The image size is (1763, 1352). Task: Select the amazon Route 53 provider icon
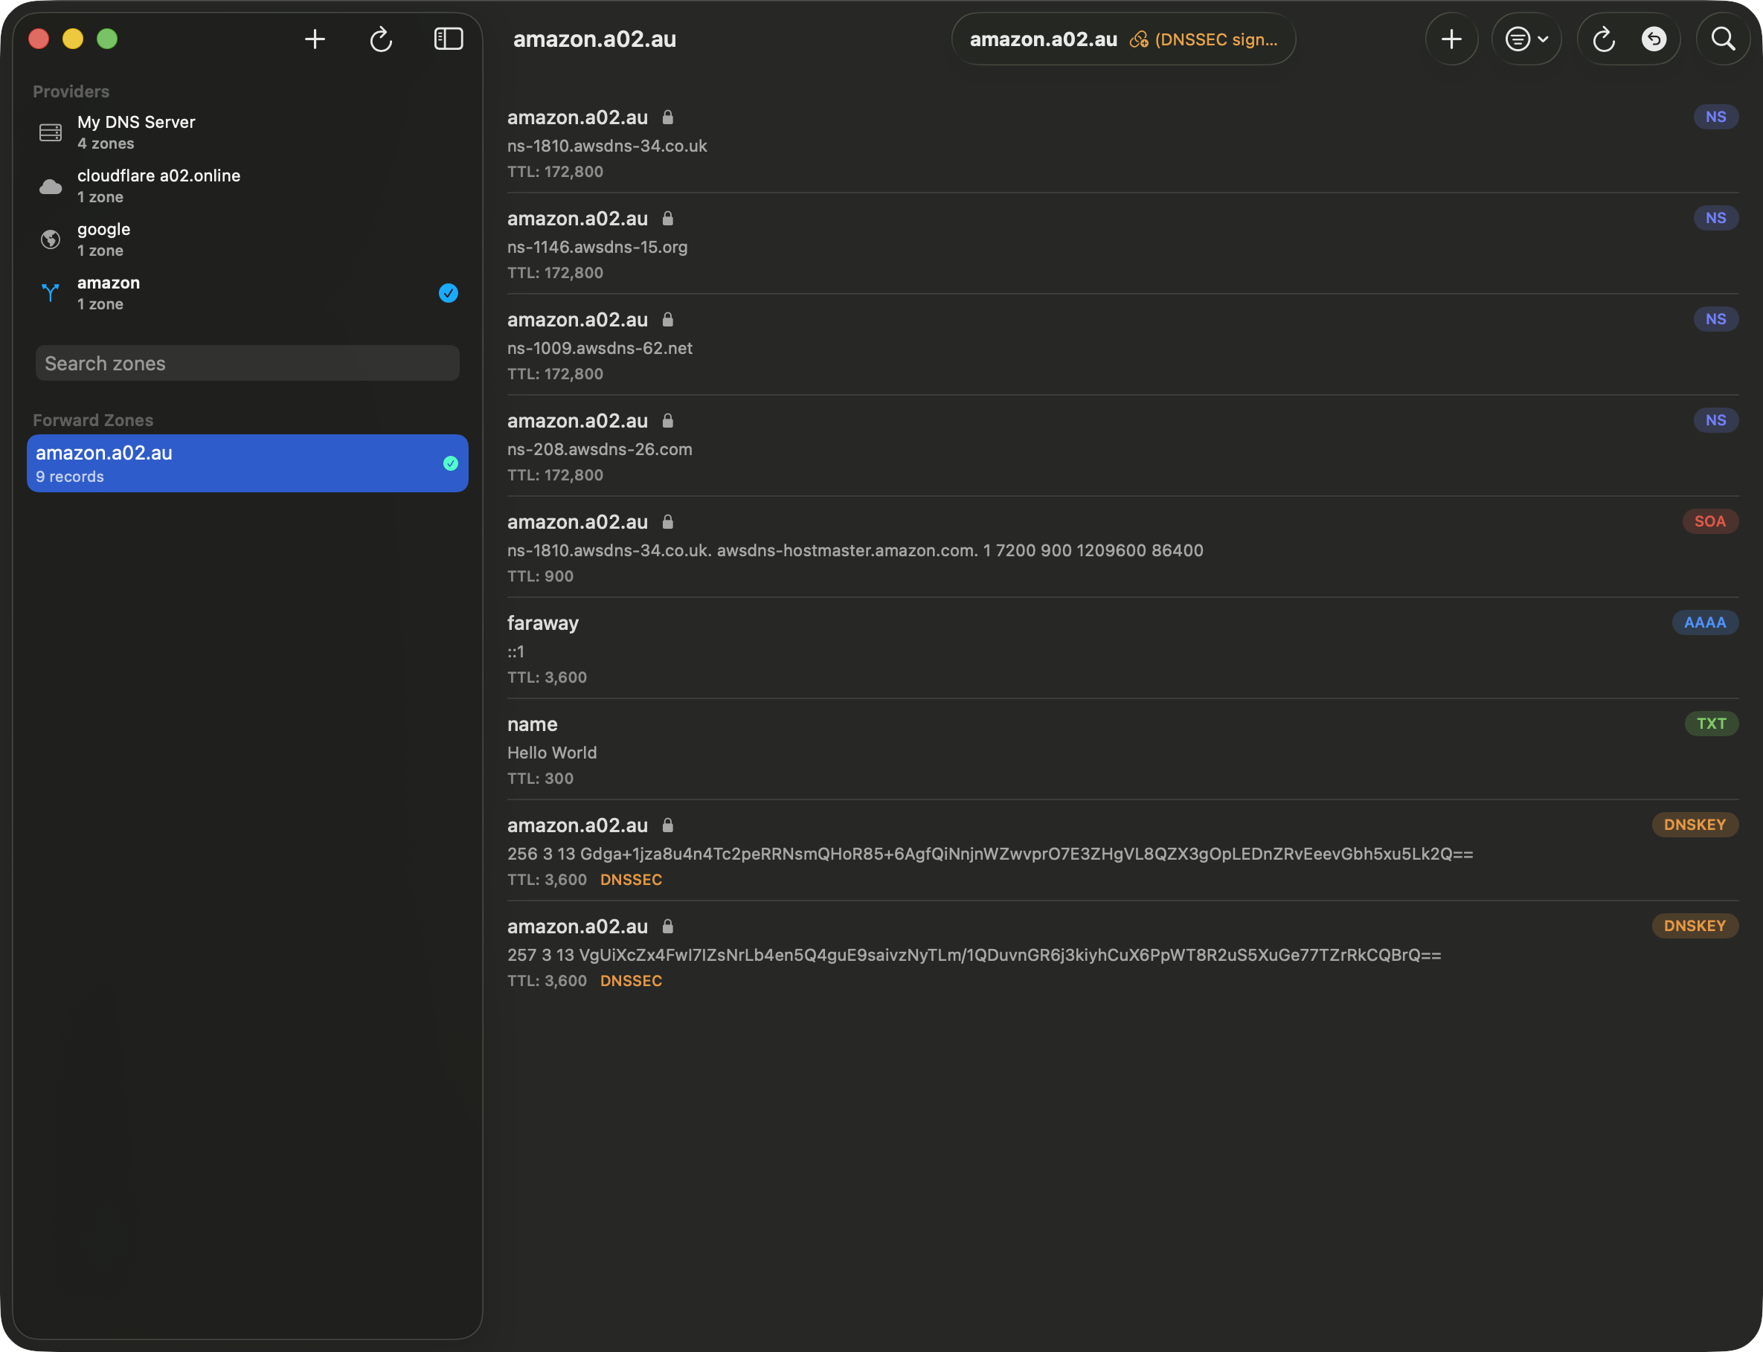[50, 293]
